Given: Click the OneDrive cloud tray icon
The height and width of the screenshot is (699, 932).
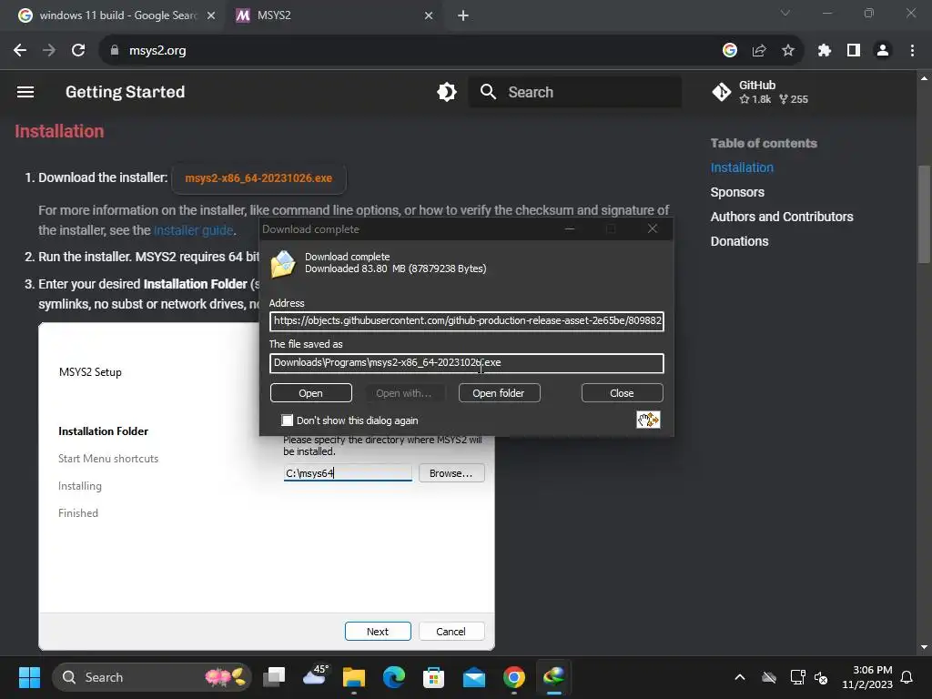Looking at the screenshot, I should point(769,677).
